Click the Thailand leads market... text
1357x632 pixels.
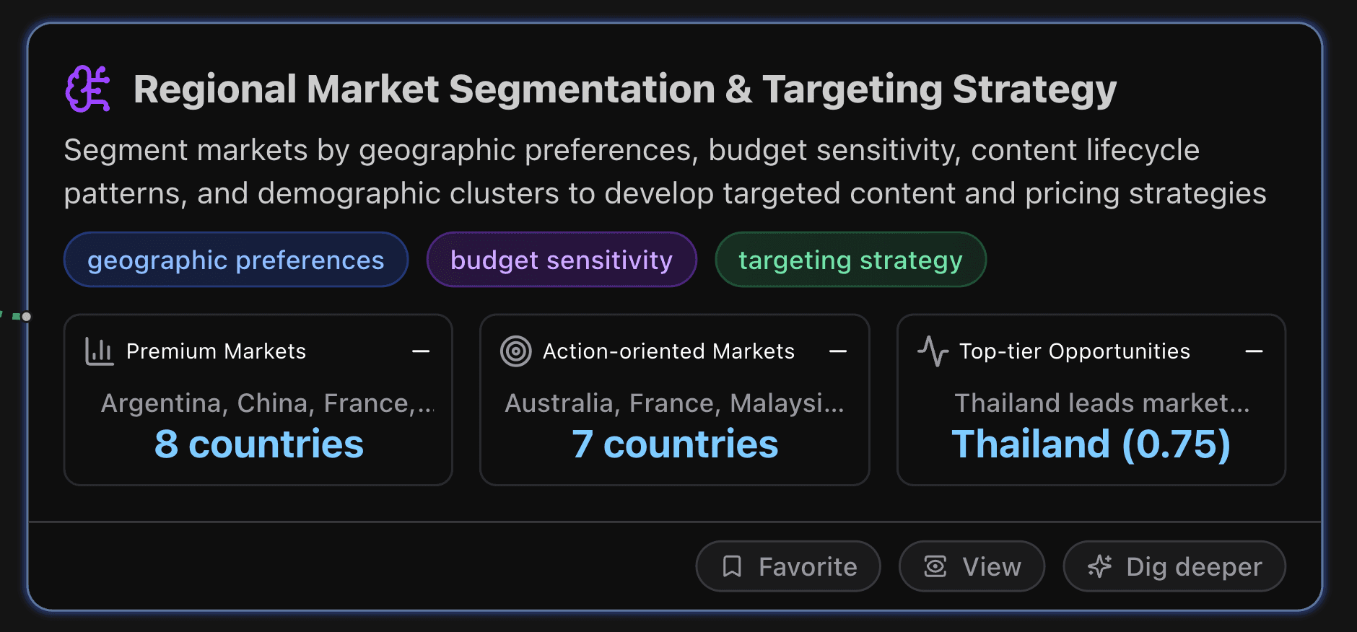pos(1101,403)
